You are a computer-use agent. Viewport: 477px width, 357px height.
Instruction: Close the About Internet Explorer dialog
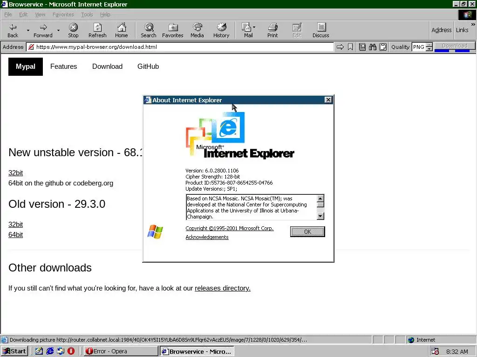point(328,100)
